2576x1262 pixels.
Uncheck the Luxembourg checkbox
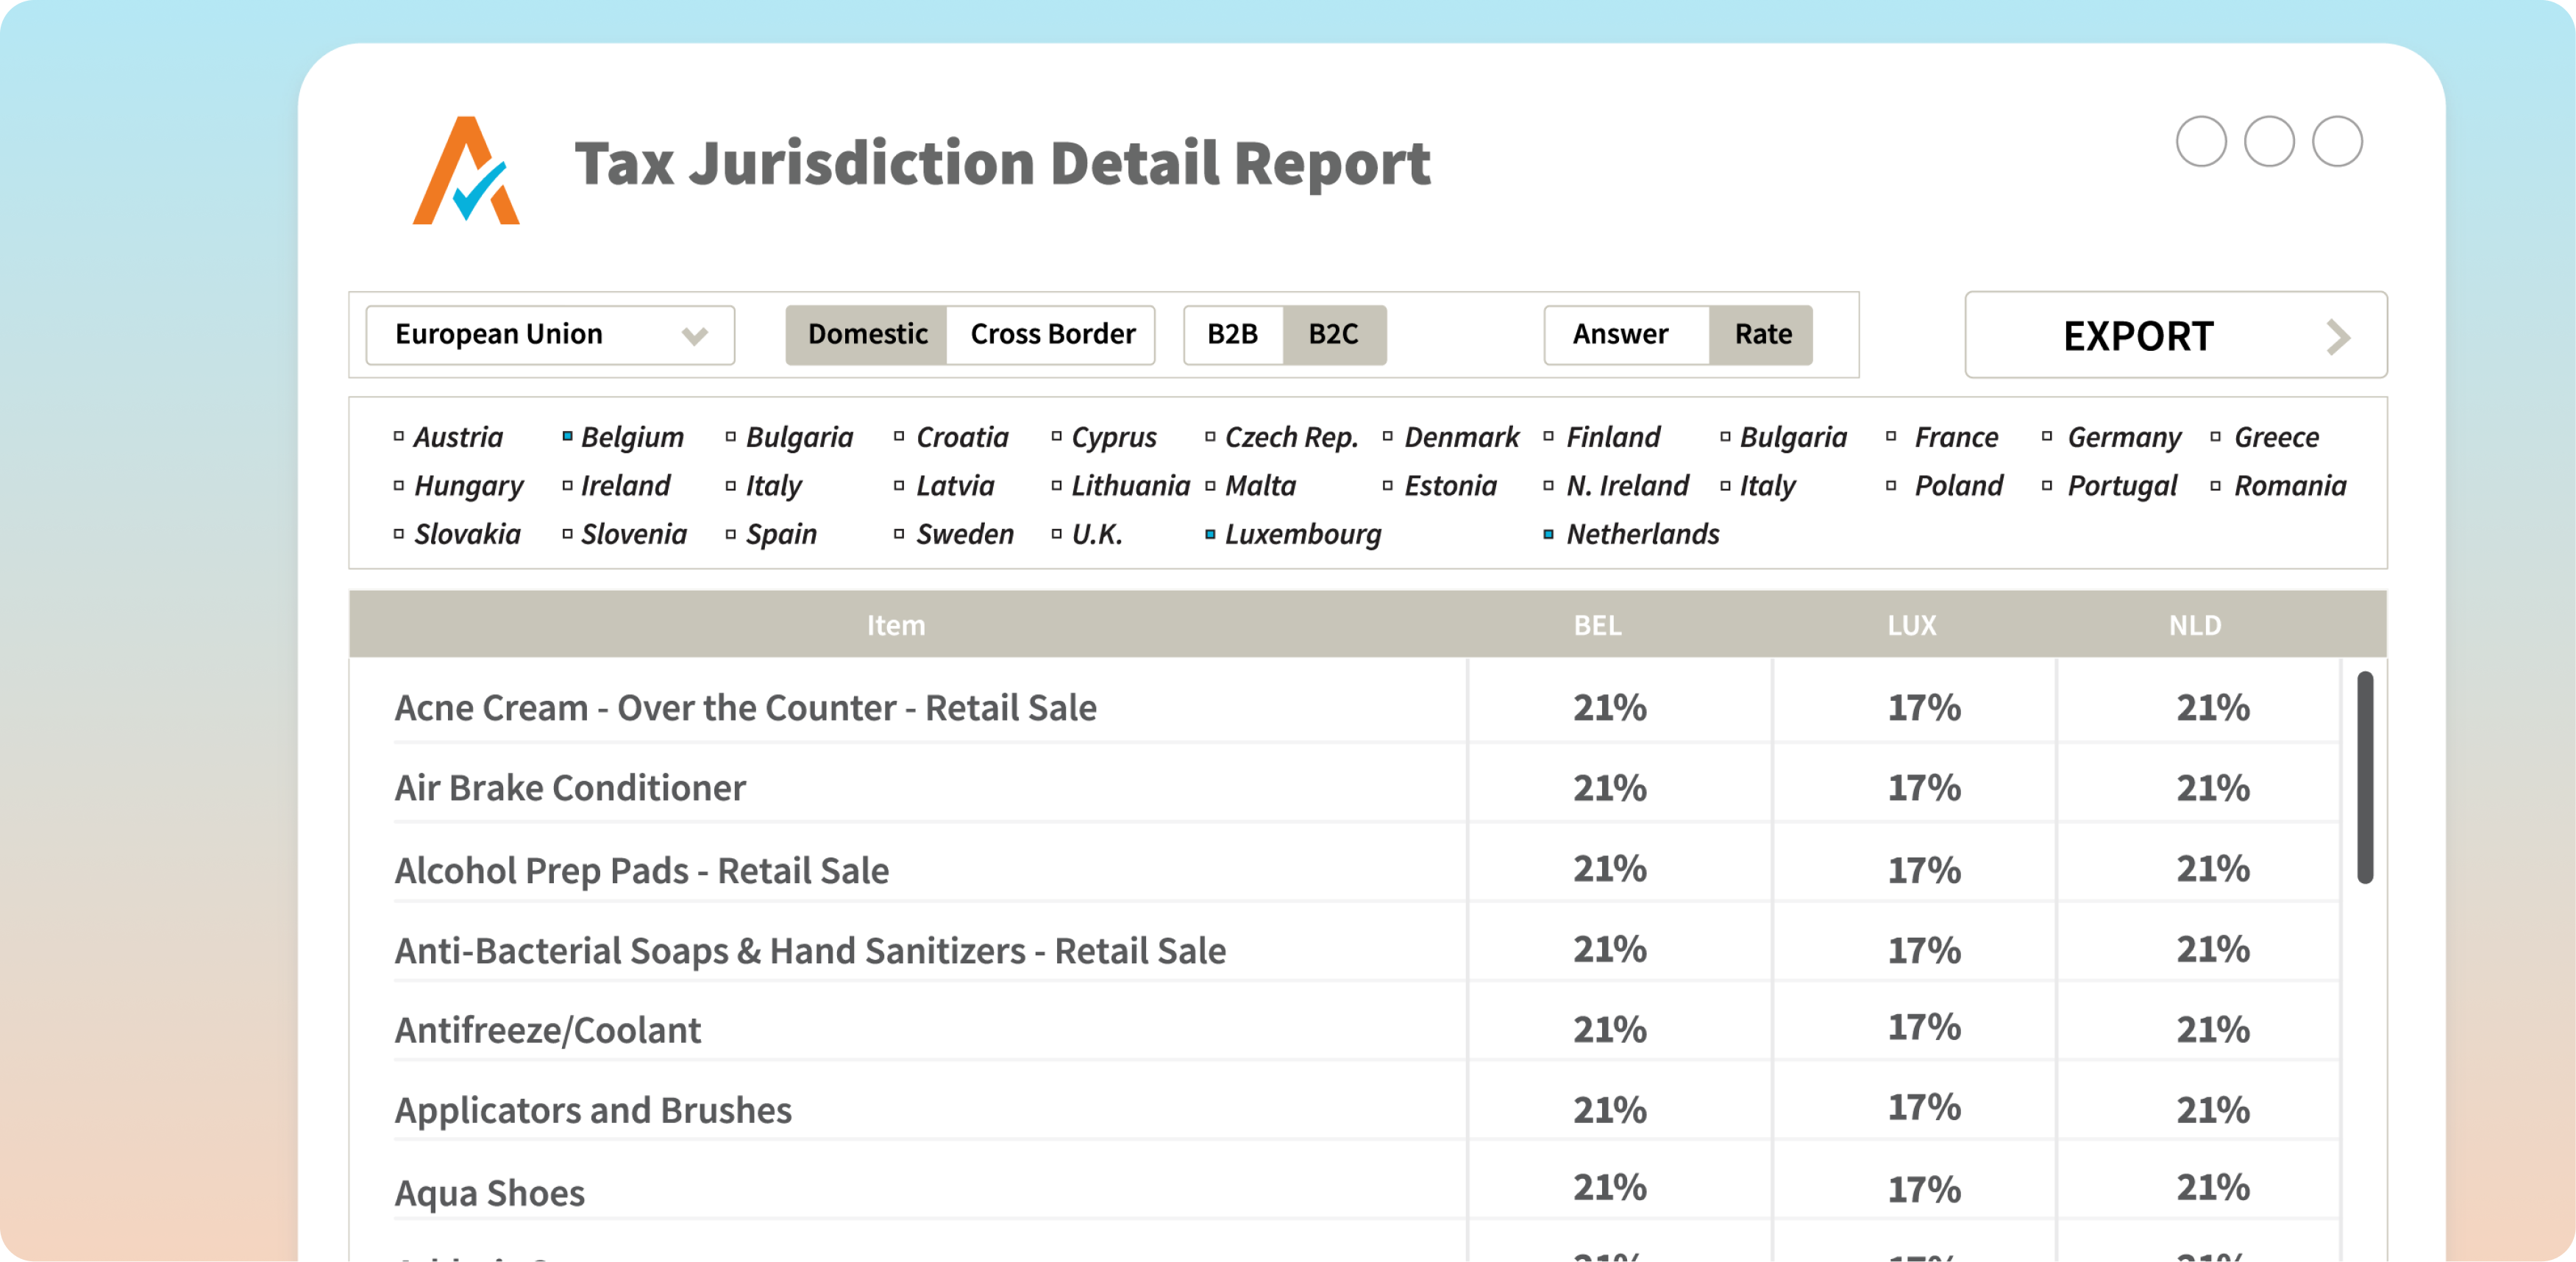[x=1210, y=534]
